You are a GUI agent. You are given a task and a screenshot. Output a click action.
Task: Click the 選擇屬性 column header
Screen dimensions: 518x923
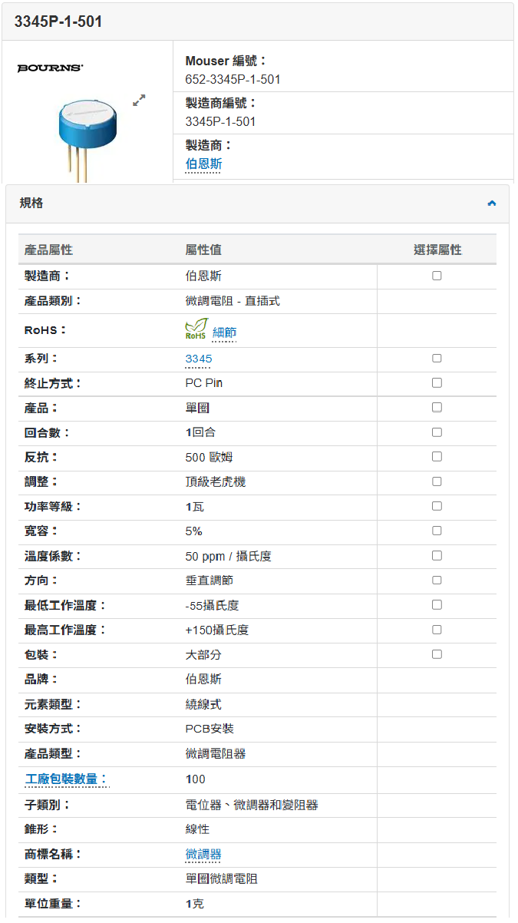pyautogui.click(x=437, y=250)
